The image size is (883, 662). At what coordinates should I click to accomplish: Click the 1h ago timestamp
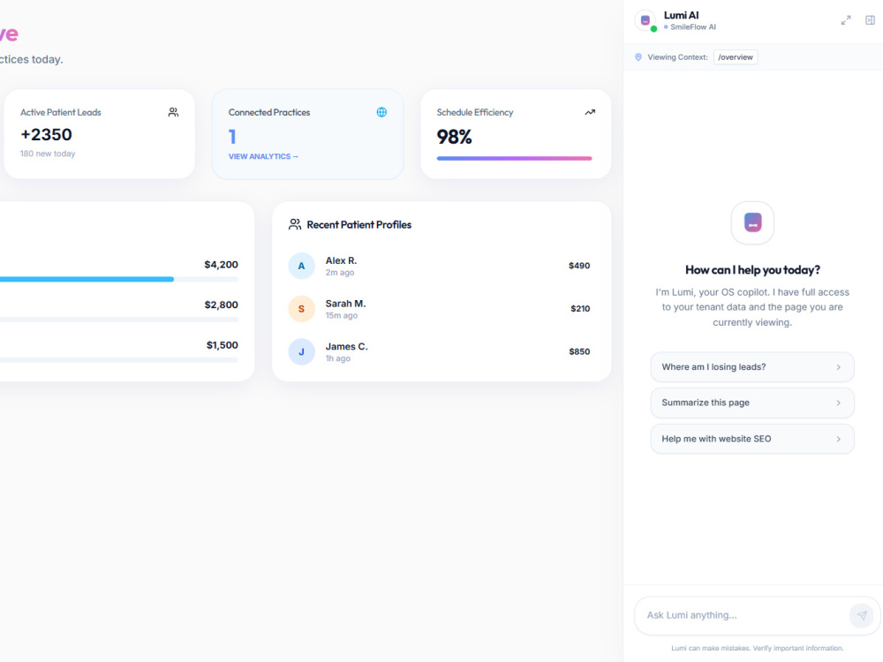(338, 358)
